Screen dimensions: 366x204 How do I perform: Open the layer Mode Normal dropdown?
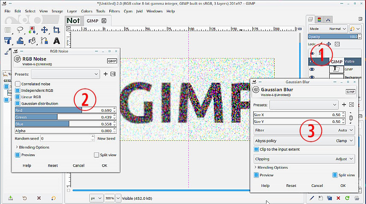tap(328, 29)
